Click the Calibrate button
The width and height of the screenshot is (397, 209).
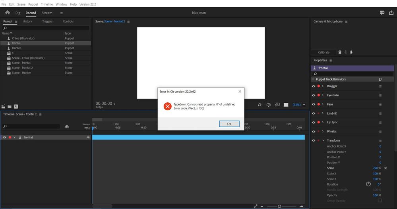click(323, 52)
